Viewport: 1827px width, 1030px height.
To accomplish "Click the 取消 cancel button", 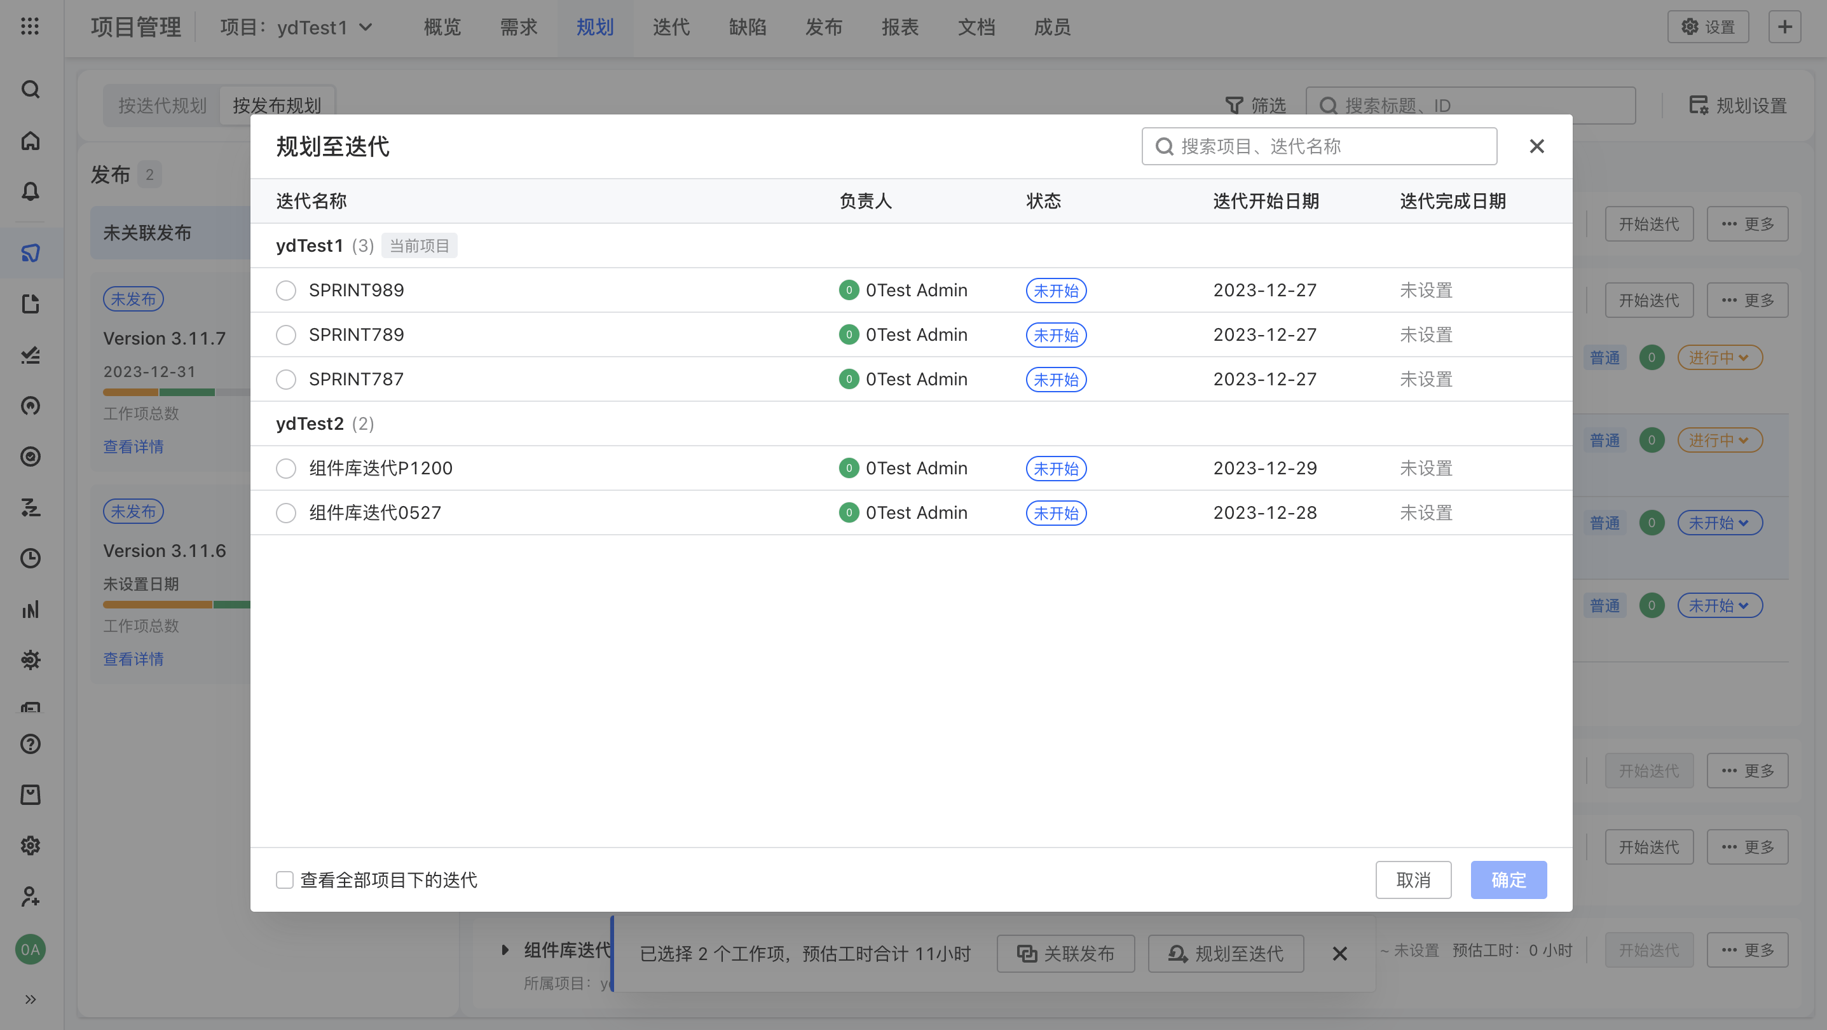I will 1413,881.
